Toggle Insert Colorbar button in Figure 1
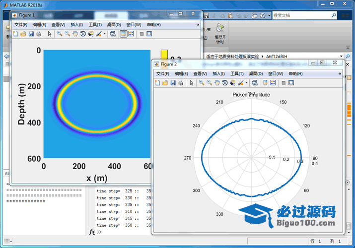Image resolution: width=355 pixels, height=248 pixels. [x=124, y=34]
